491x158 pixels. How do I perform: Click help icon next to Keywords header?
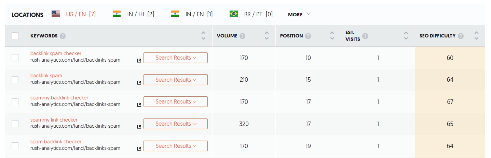(63, 36)
